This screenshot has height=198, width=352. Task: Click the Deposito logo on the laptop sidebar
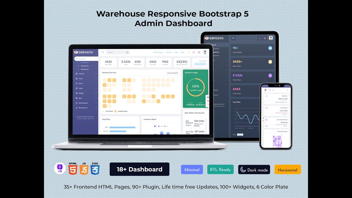84,52
